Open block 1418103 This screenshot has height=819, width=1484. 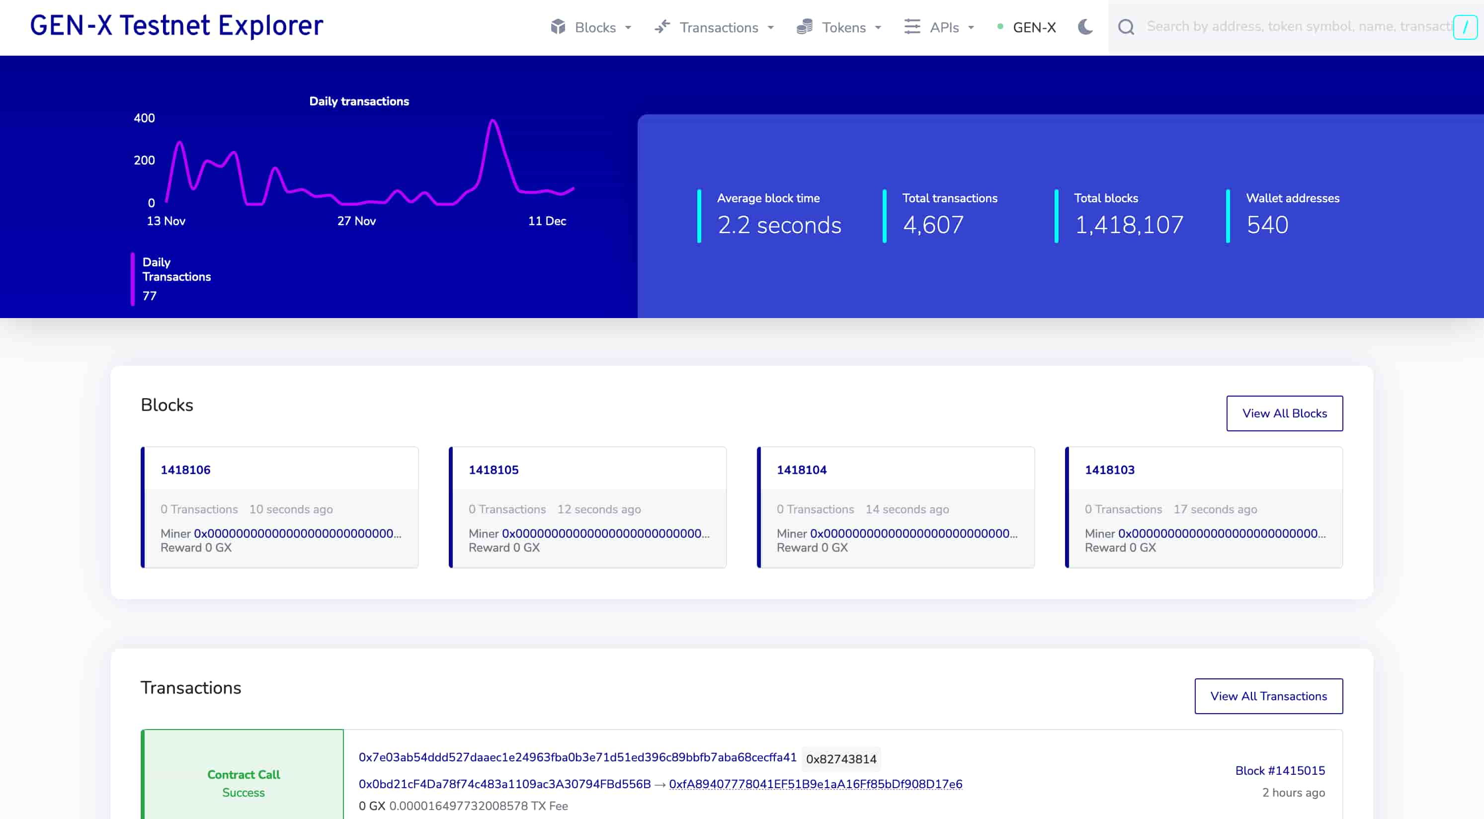(1110, 470)
